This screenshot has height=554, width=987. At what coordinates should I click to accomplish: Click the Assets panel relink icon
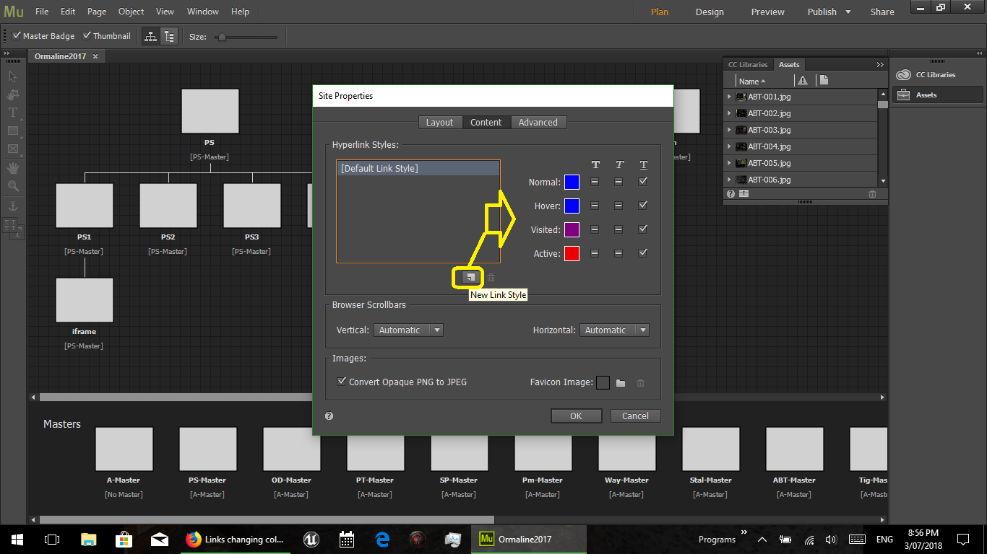(744, 194)
